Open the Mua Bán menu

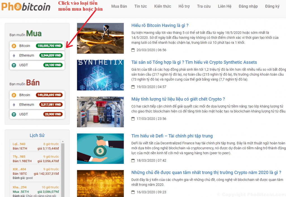119,6
